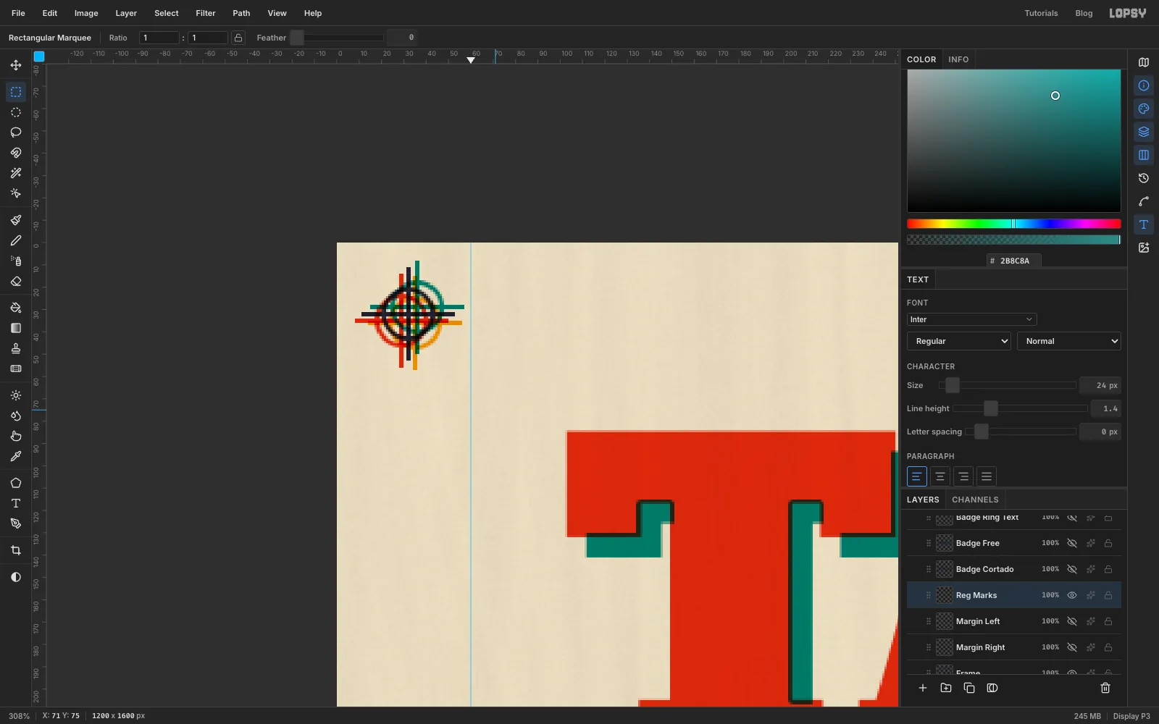Select the Elliptical Marquee tool
Viewport: 1159px width, 724px height.
tap(16, 112)
